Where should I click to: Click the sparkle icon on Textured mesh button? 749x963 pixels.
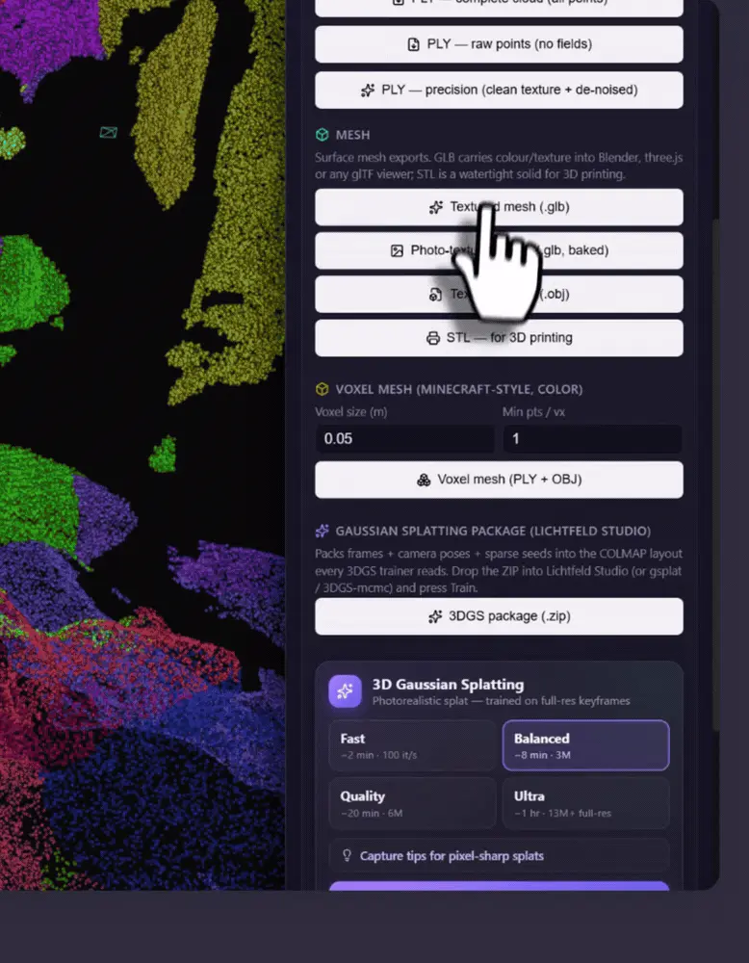tap(436, 208)
